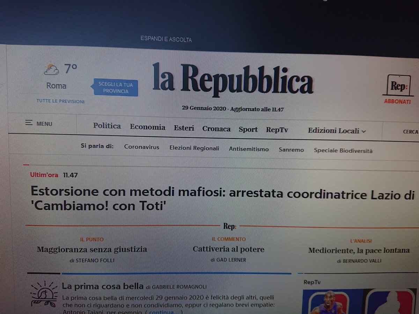This screenshot has height=314, width=419.
Task: Click the ABBONATI link
Action: coord(397,102)
